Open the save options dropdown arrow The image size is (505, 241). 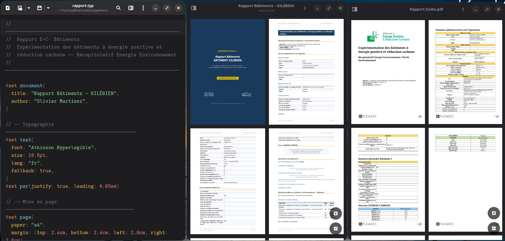48,8
